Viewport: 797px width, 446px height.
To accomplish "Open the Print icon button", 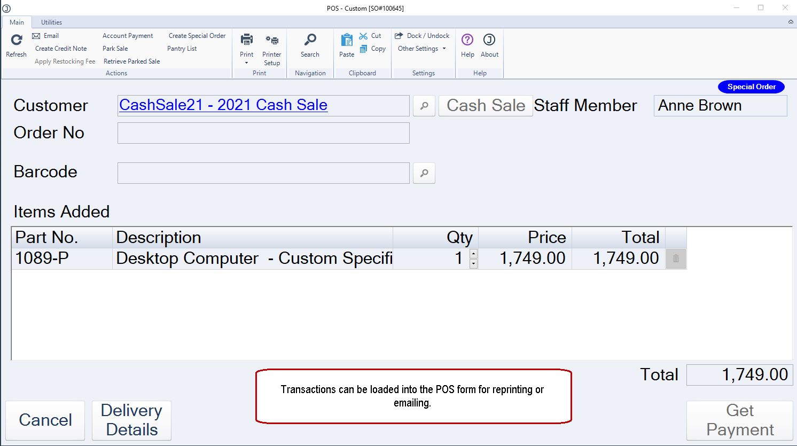I will coord(247,40).
